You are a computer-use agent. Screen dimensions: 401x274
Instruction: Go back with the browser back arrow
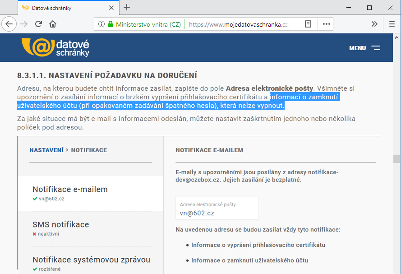[9, 24]
